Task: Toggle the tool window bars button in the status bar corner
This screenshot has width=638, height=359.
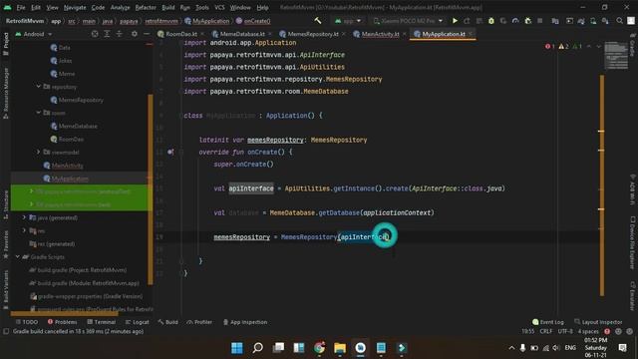Action: [x=6, y=332]
